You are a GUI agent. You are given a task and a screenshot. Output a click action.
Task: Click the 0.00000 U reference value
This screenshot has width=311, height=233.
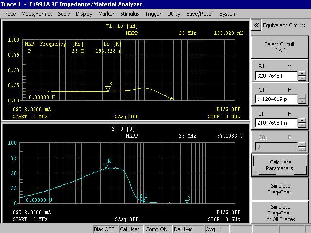[39, 200]
